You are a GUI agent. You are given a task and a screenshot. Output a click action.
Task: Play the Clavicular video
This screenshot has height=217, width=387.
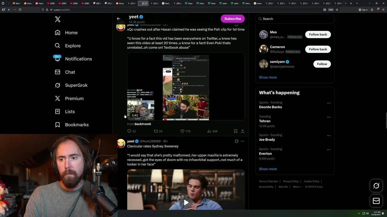(186, 203)
